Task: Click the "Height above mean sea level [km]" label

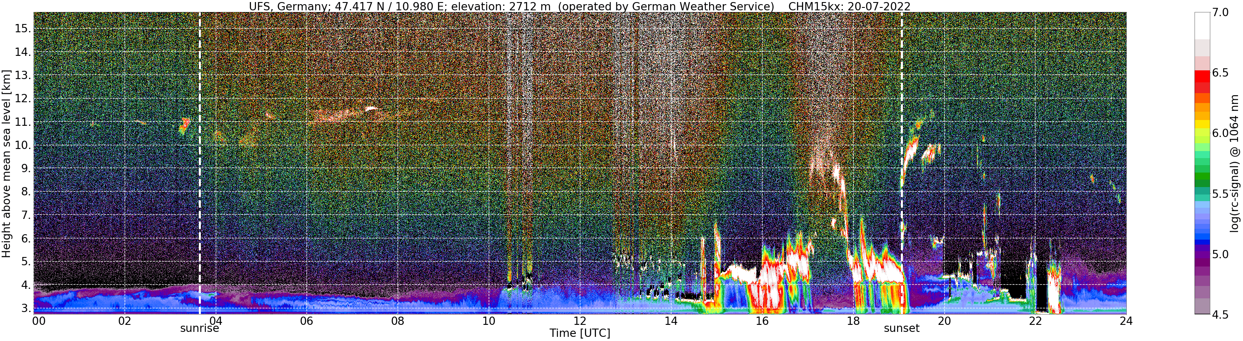Action: tap(6, 163)
